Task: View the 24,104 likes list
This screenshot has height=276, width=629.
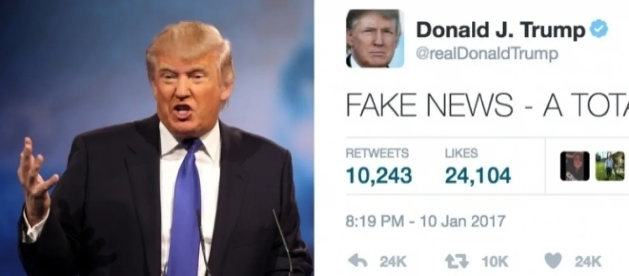Action: (x=478, y=176)
